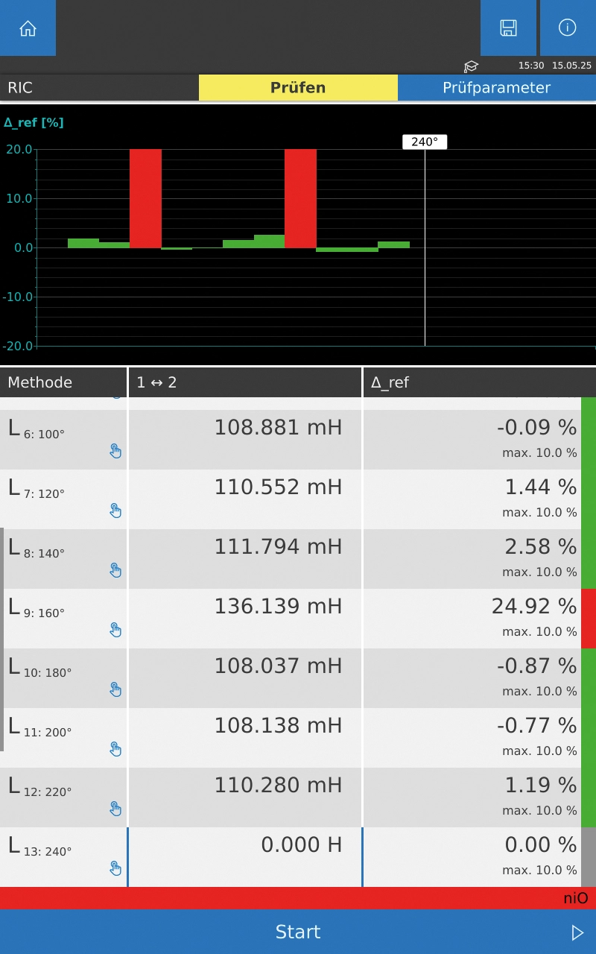Switch to the Prüfen tab
This screenshot has width=596, height=954.
(x=298, y=88)
